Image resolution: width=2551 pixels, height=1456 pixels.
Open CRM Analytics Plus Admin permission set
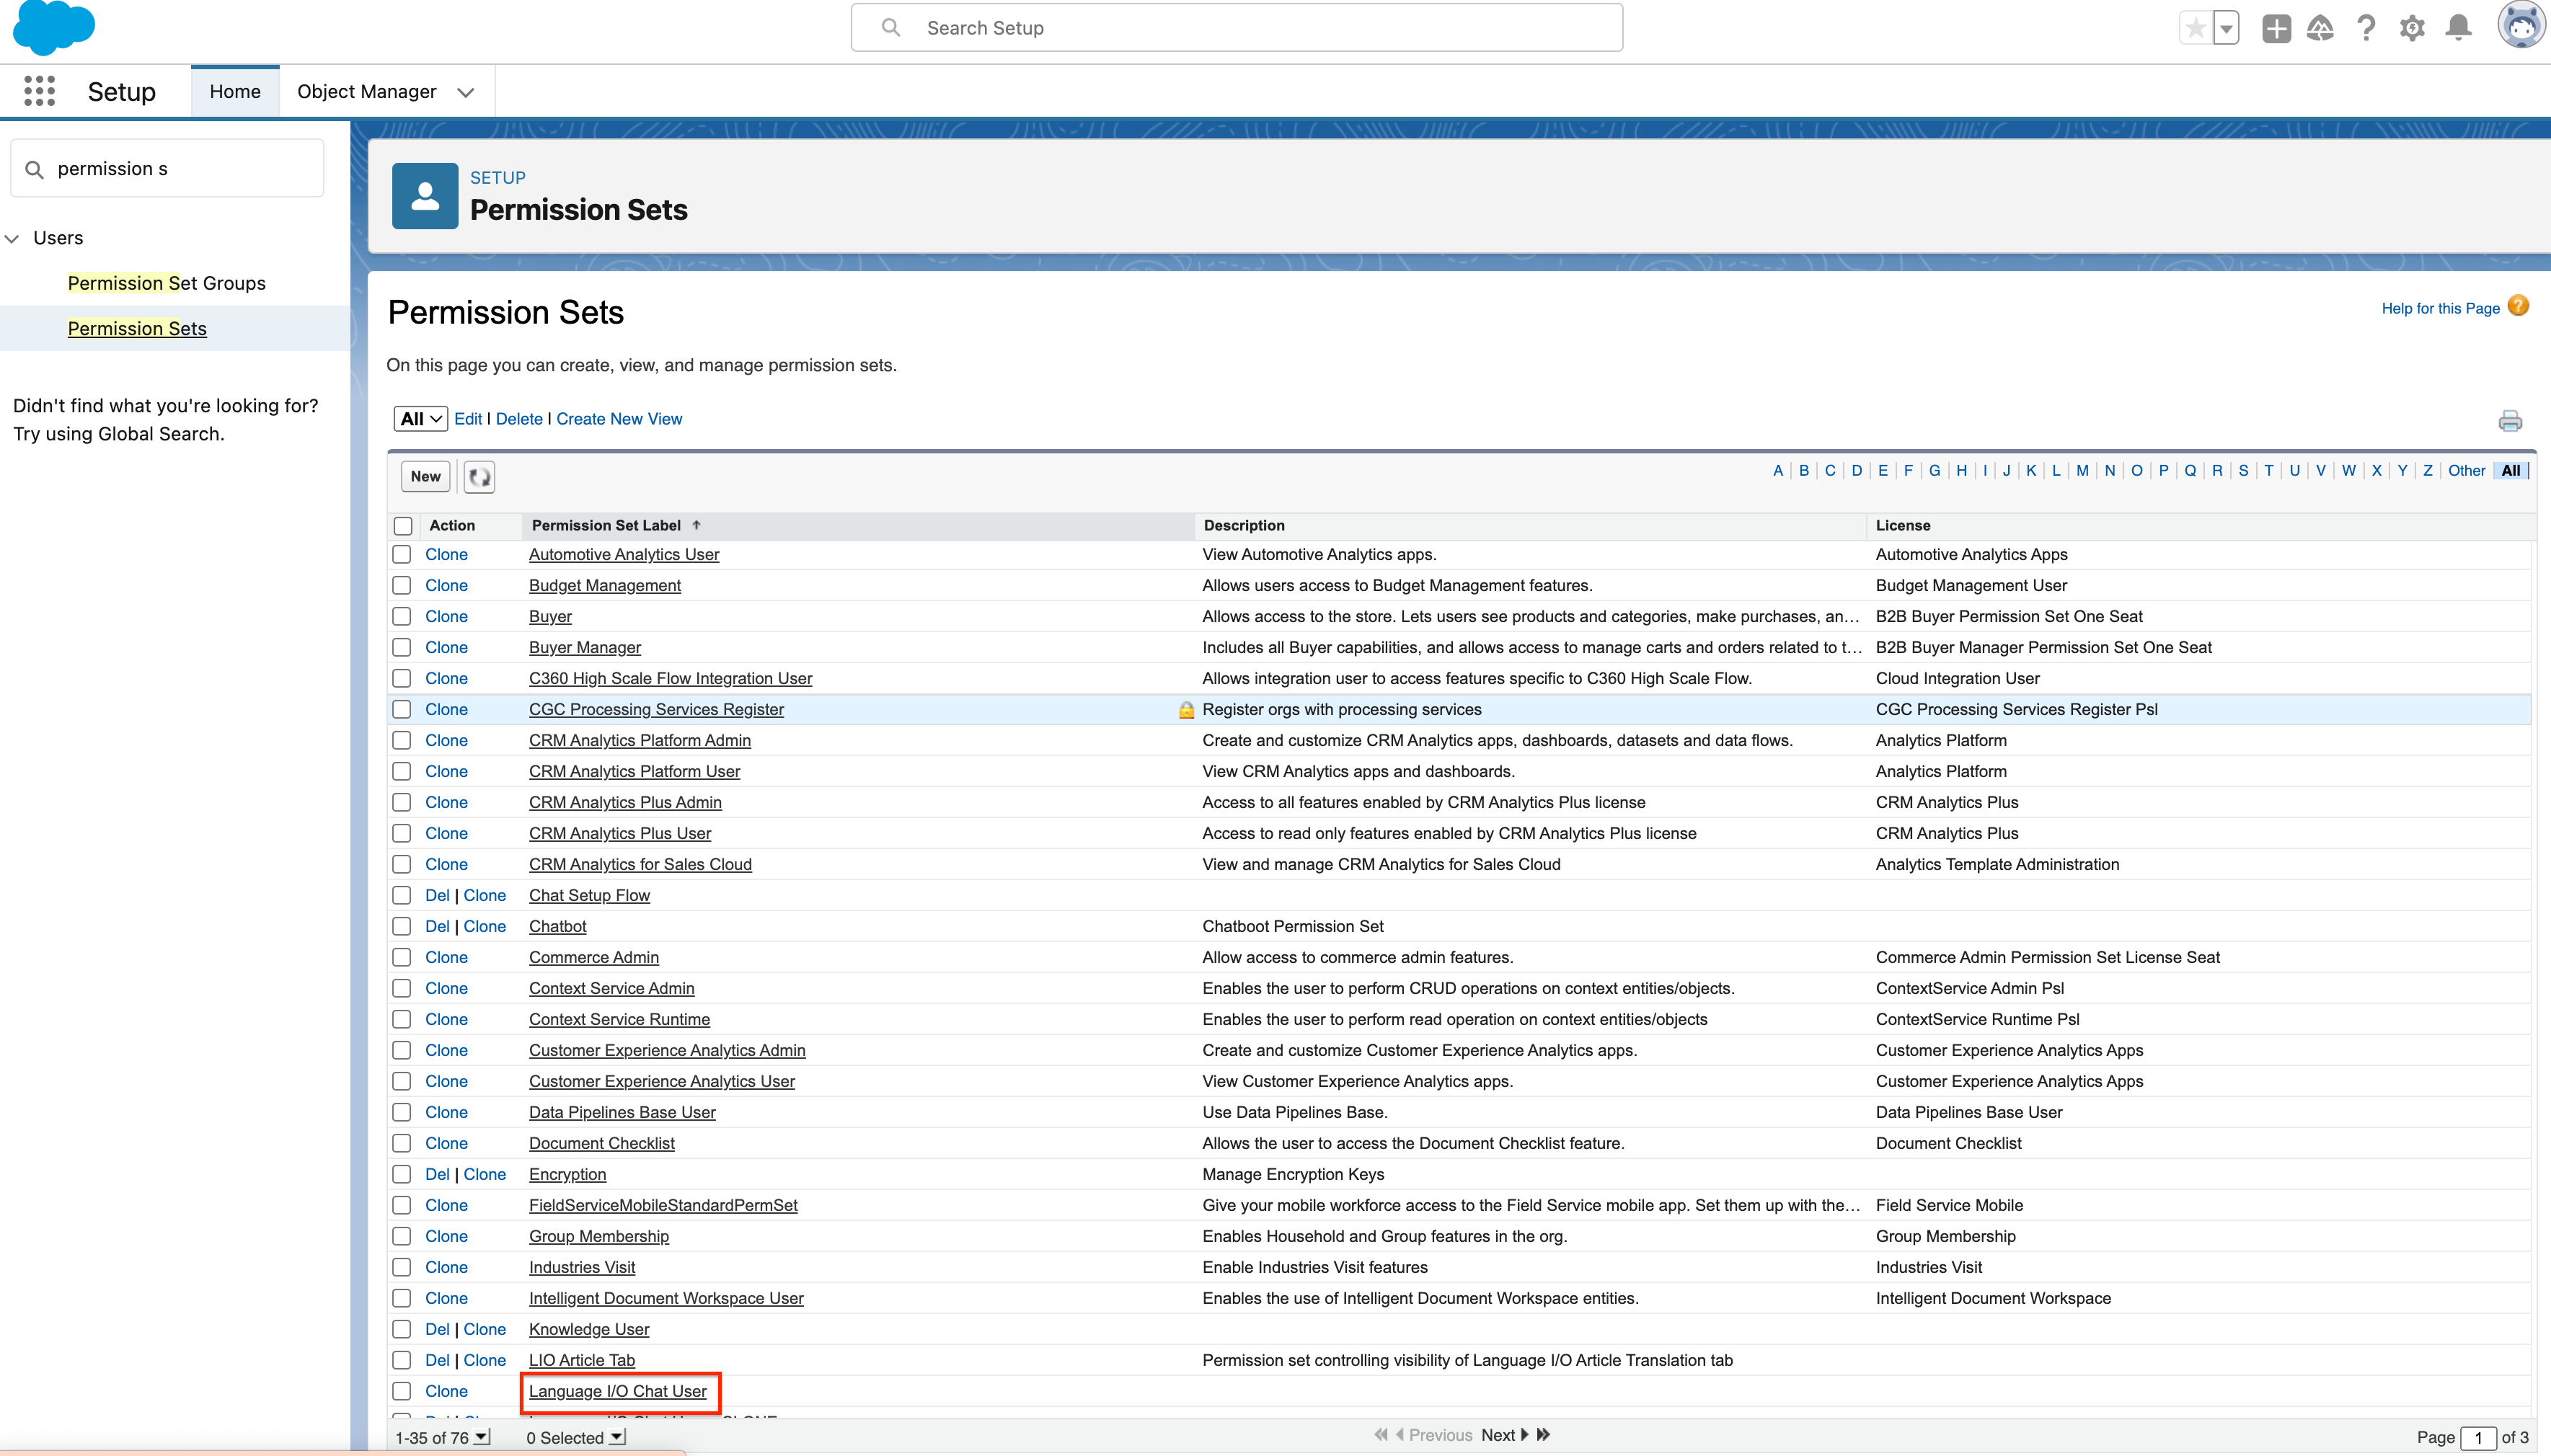(625, 802)
